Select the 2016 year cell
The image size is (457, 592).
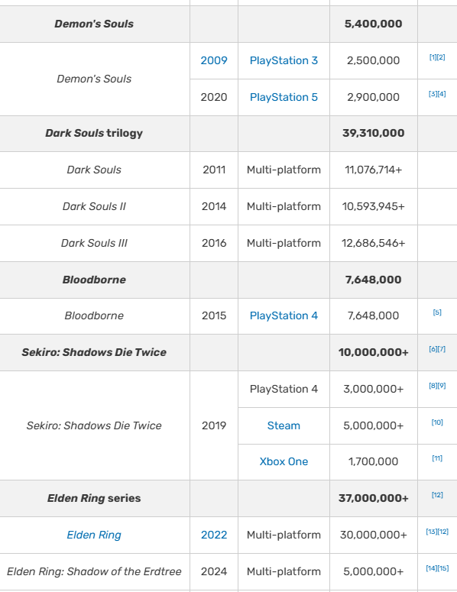point(214,243)
